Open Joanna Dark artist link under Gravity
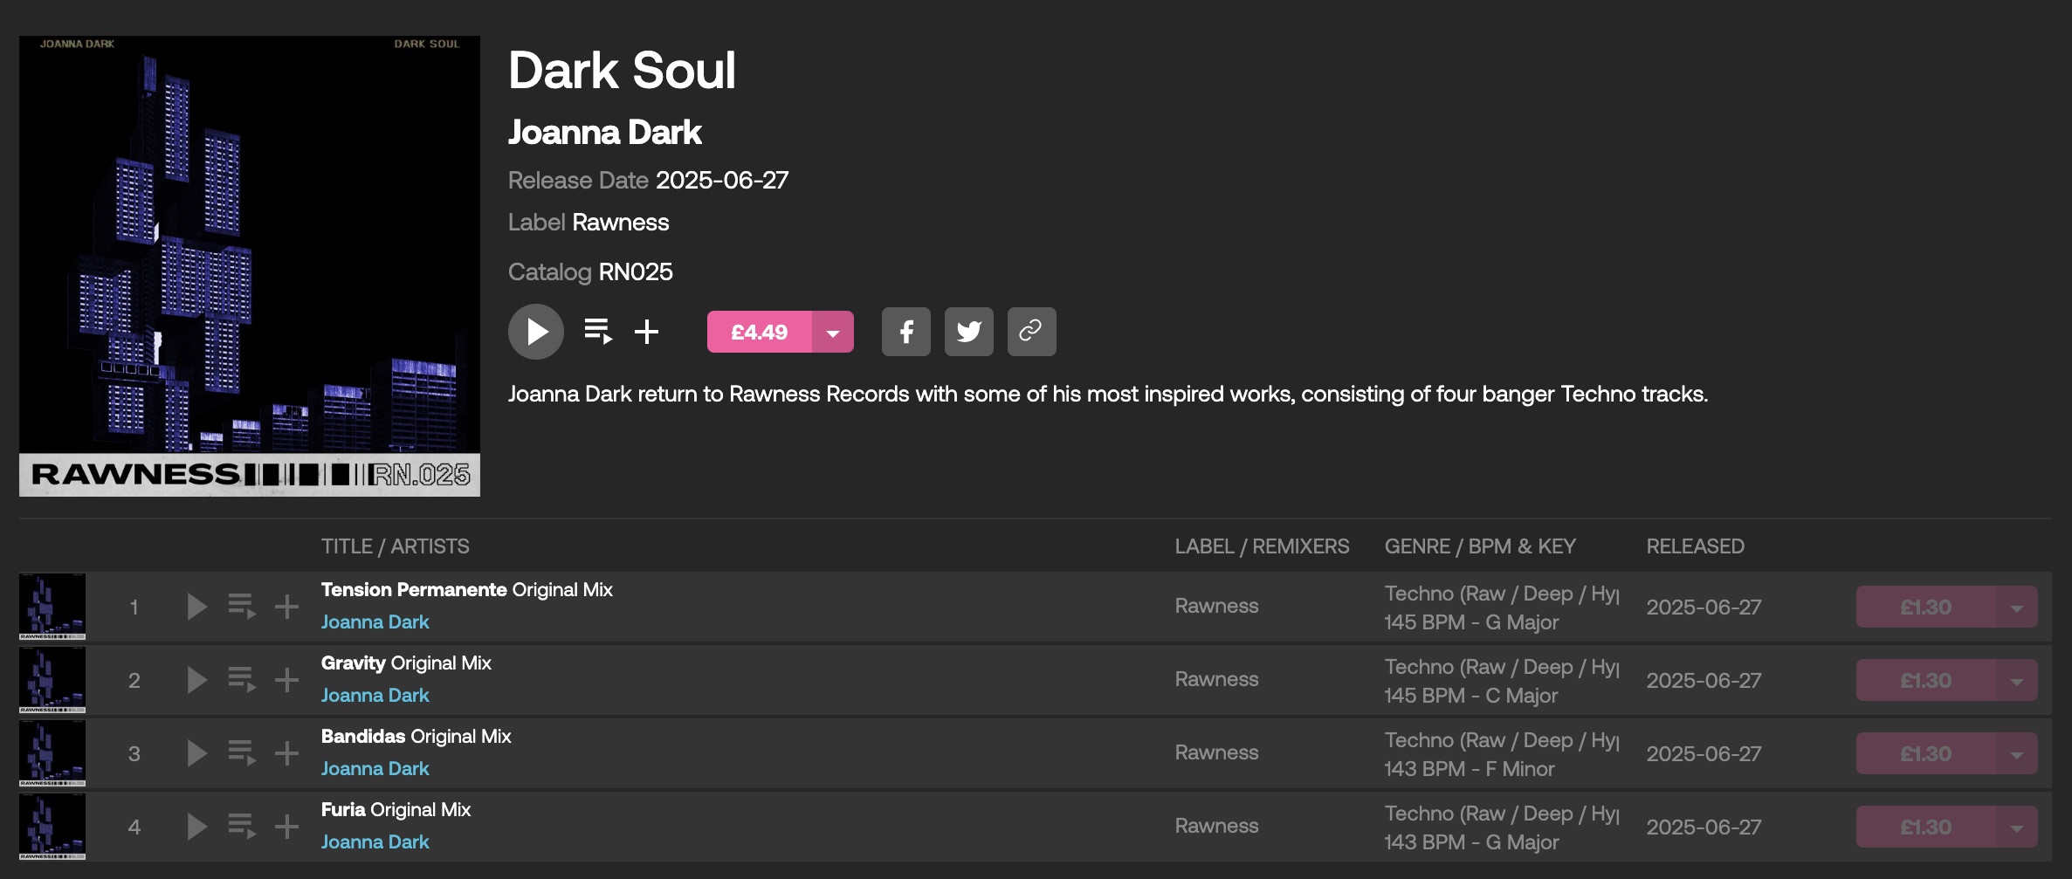 (375, 696)
